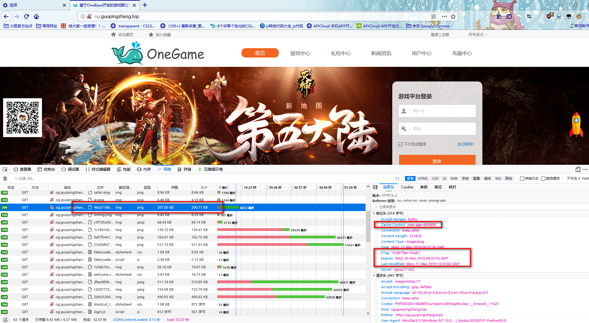Screen dimensions: 589x323
Task: Focus the 过滤消息头 filter field
Action: coord(481,207)
